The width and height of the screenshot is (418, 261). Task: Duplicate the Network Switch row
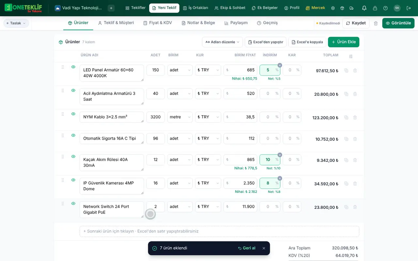(346, 207)
